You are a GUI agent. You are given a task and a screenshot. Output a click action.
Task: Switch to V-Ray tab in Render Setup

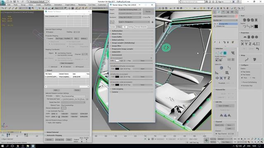pos(119,27)
